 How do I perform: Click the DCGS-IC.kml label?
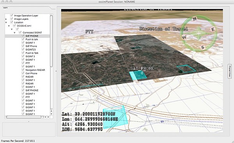[x=24, y=26]
